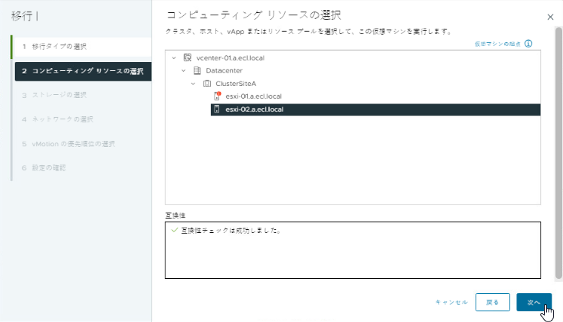
Task: Click the green compatibility check mark icon
Action: click(175, 230)
